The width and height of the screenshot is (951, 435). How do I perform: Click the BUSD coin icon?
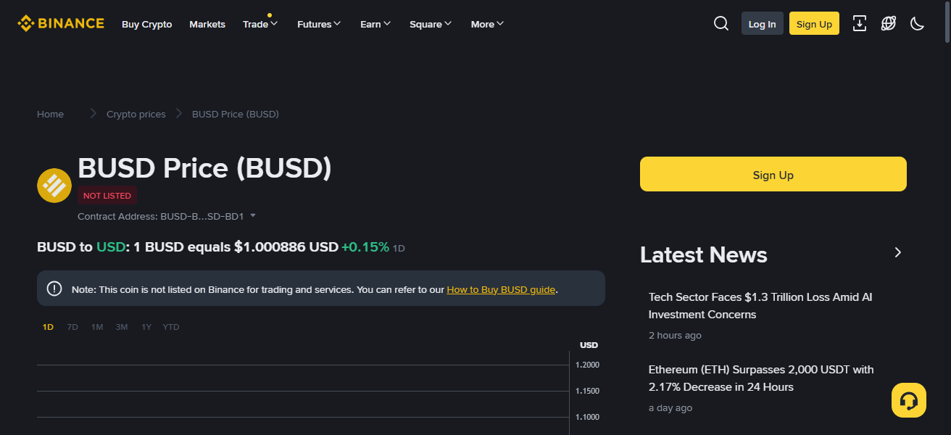[x=54, y=185]
